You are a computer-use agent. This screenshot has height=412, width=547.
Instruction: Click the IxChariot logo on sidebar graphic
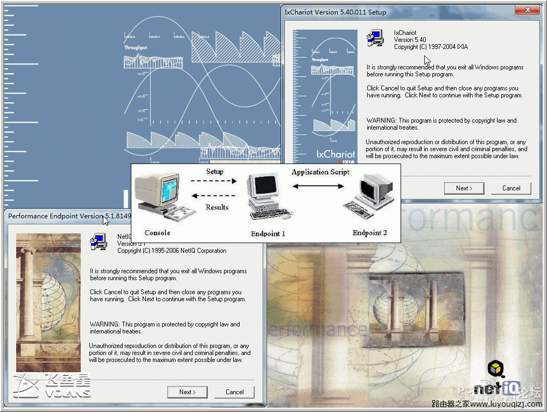[x=335, y=154]
